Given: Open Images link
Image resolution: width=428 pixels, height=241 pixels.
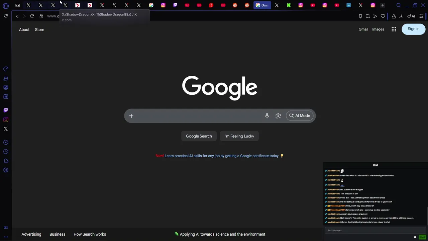Looking at the screenshot, I should point(378,29).
